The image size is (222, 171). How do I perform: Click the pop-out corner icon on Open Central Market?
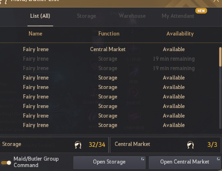218,159
